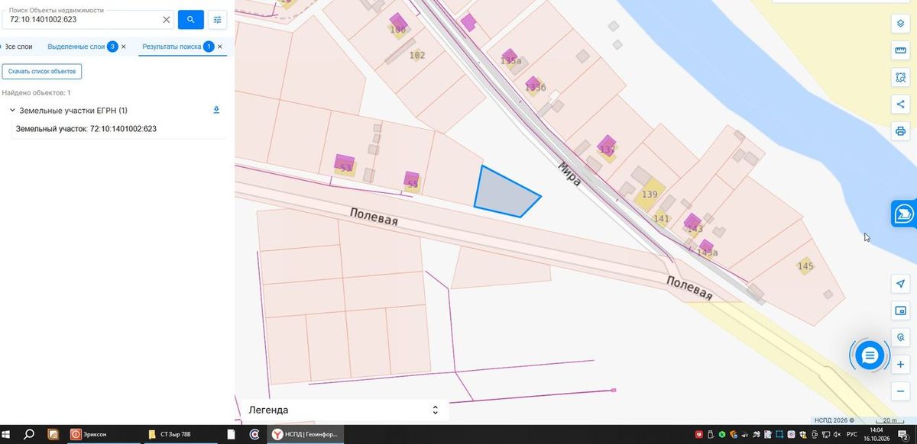The width and height of the screenshot is (917, 444).
Task: Zoom in on the map
Action: click(900, 365)
